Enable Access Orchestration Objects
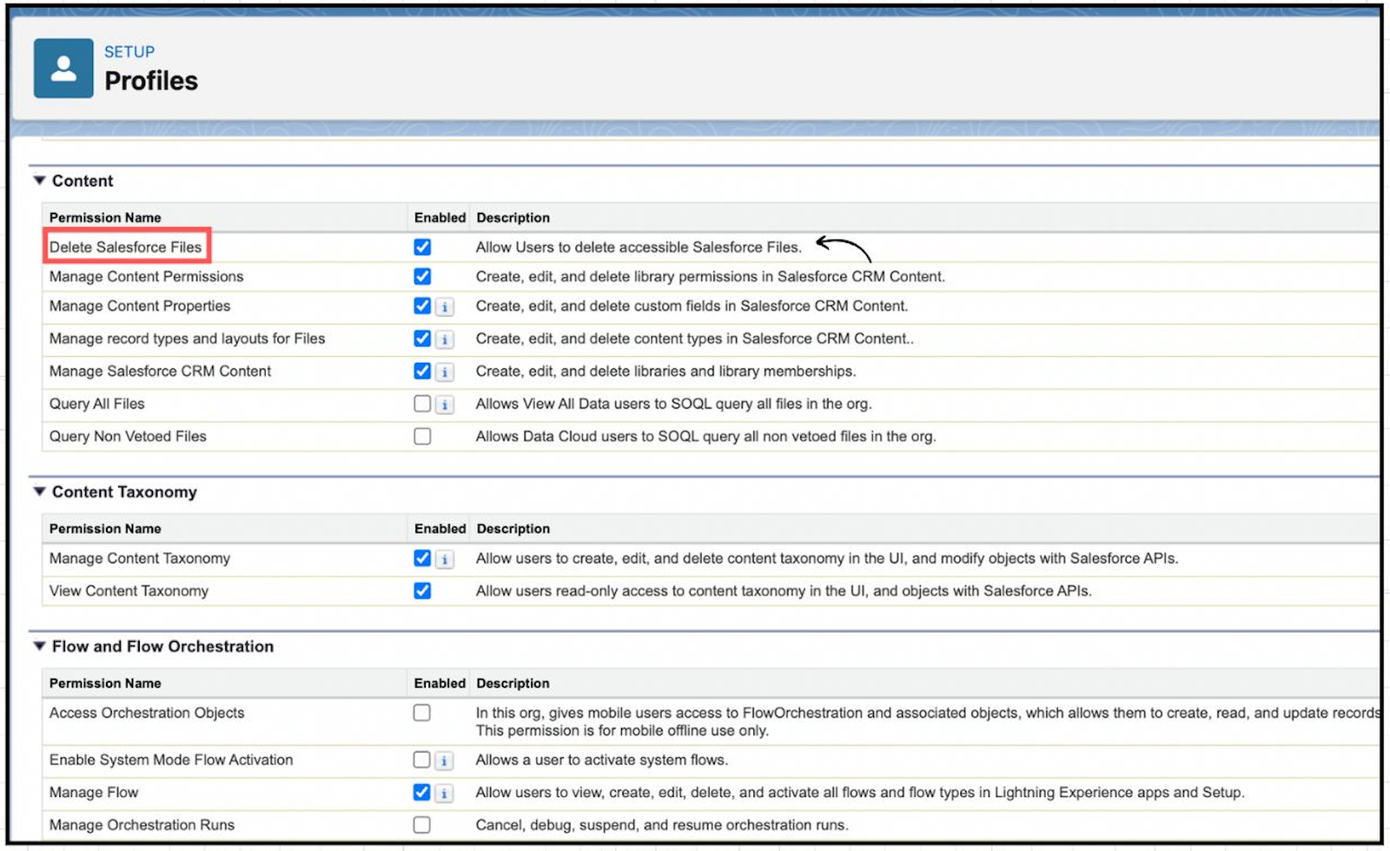This screenshot has height=851, width=1390. [x=422, y=713]
